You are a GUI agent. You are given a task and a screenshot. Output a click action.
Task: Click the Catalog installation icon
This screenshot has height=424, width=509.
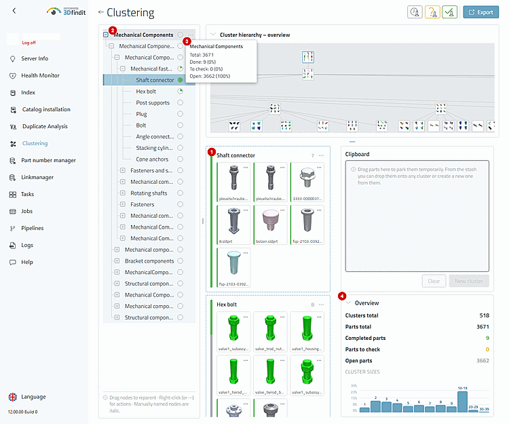(x=13, y=110)
